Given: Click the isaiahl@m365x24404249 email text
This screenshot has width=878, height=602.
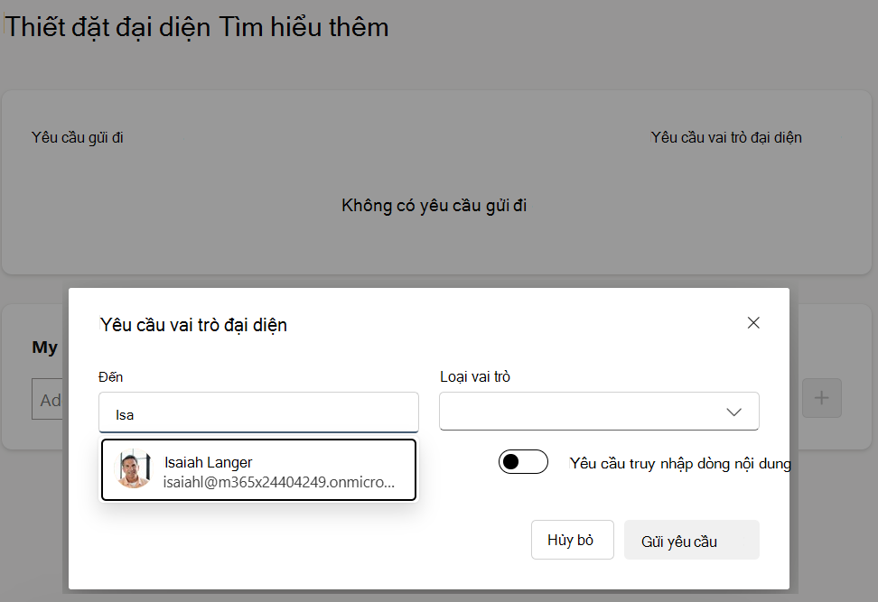Looking at the screenshot, I should coord(279,482).
